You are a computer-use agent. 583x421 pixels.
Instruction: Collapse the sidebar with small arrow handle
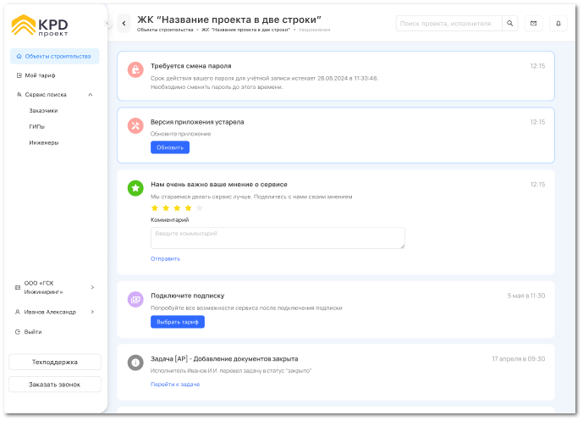(x=107, y=24)
